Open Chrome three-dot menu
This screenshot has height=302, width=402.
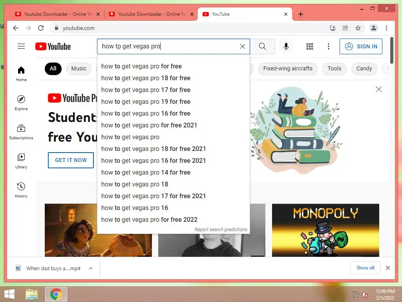pyautogui.click(x=386, y=28)
